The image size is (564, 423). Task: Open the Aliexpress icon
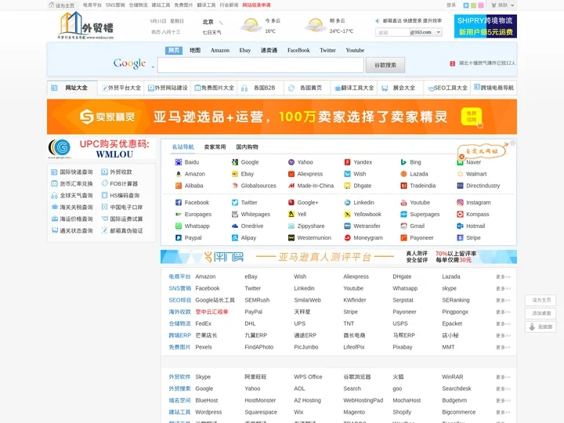pos(291,174)
